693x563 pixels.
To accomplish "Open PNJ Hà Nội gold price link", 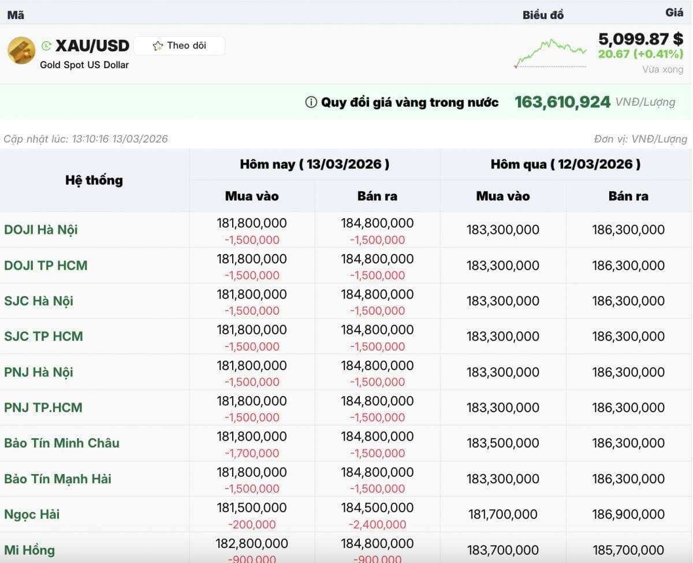I will (39, 372).
